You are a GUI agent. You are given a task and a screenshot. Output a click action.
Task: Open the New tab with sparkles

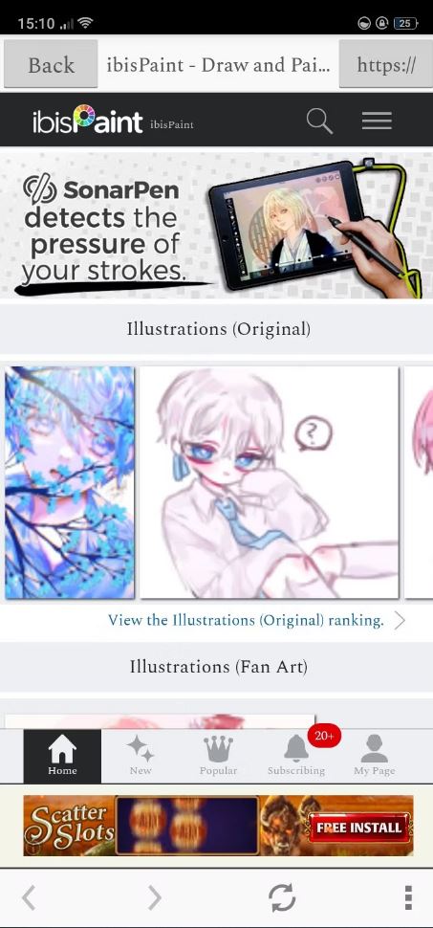pyautogui.click(x=141, y=756)
